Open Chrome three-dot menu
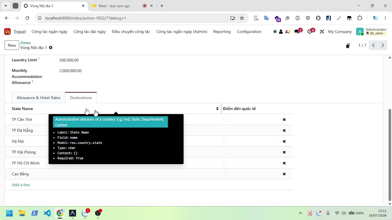The height and width of the screenshot is (220, 392). pyautogui.click(x=386, y=18)
